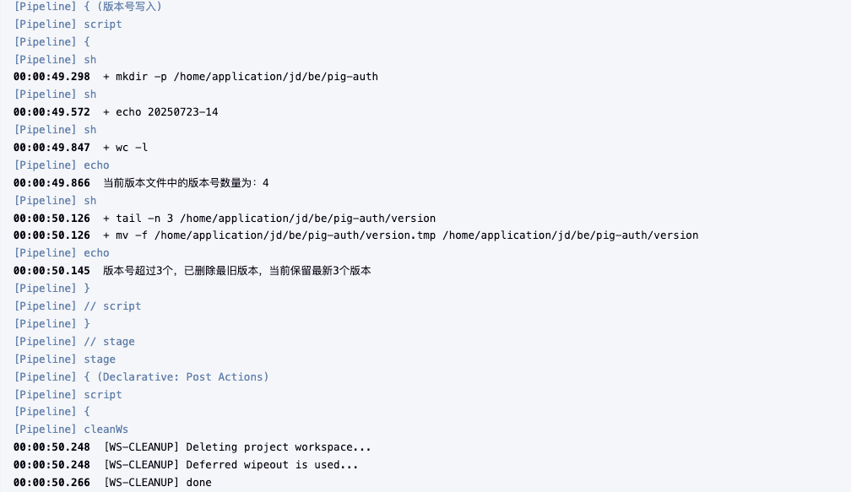Click the mkdir -p pig-auth command line

click(241, 77)
